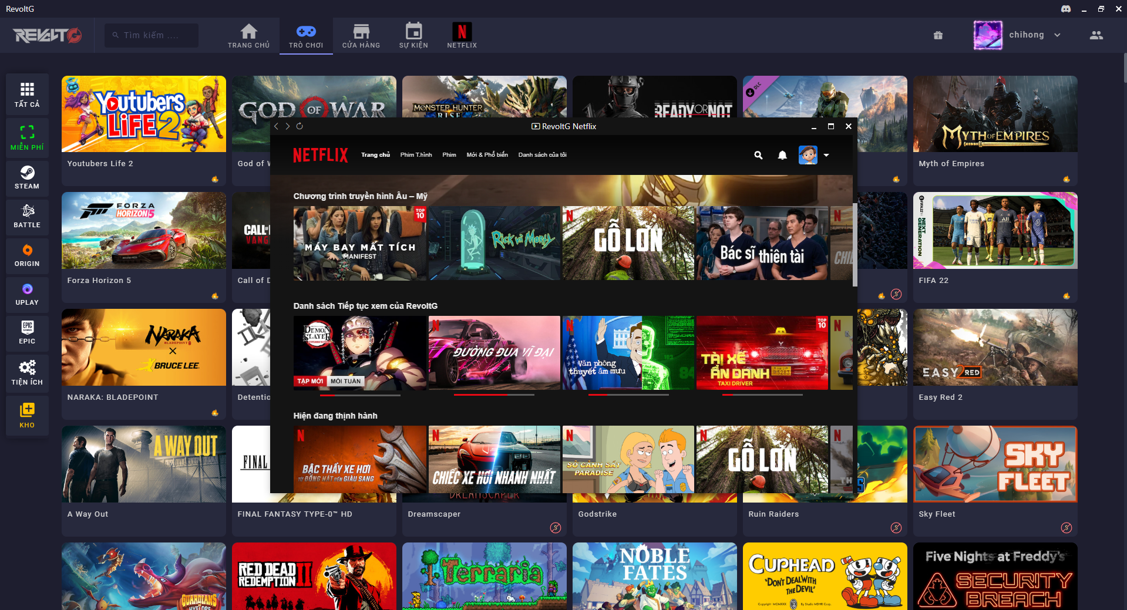This screenshot has width=1127, height=610.
Task: Open the Forza Horizon 5 game card
Action: coord(144,248)
